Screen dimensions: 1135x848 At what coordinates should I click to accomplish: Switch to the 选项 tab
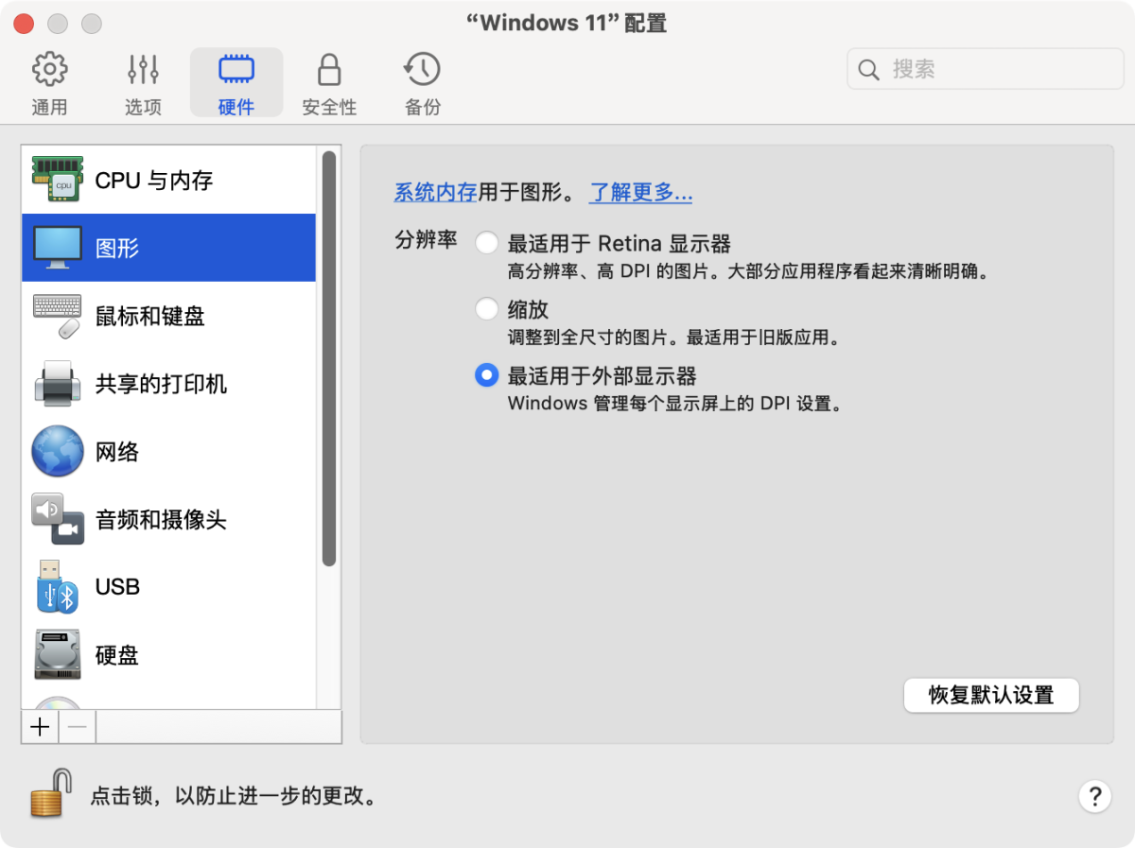tap(143, 83)
